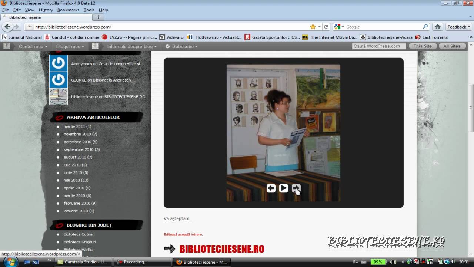Click Editează această intrare link
Image resolution: width=474 pixels, height=267 pixels.
(x=183, y=234)
